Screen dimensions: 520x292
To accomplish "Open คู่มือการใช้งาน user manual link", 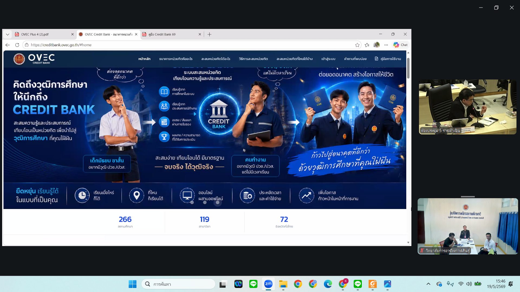I will 388,59.
